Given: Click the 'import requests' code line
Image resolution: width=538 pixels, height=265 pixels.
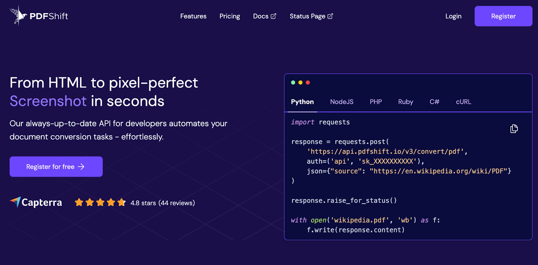Looking at the screenshot, I should click(x=320, y=122).
